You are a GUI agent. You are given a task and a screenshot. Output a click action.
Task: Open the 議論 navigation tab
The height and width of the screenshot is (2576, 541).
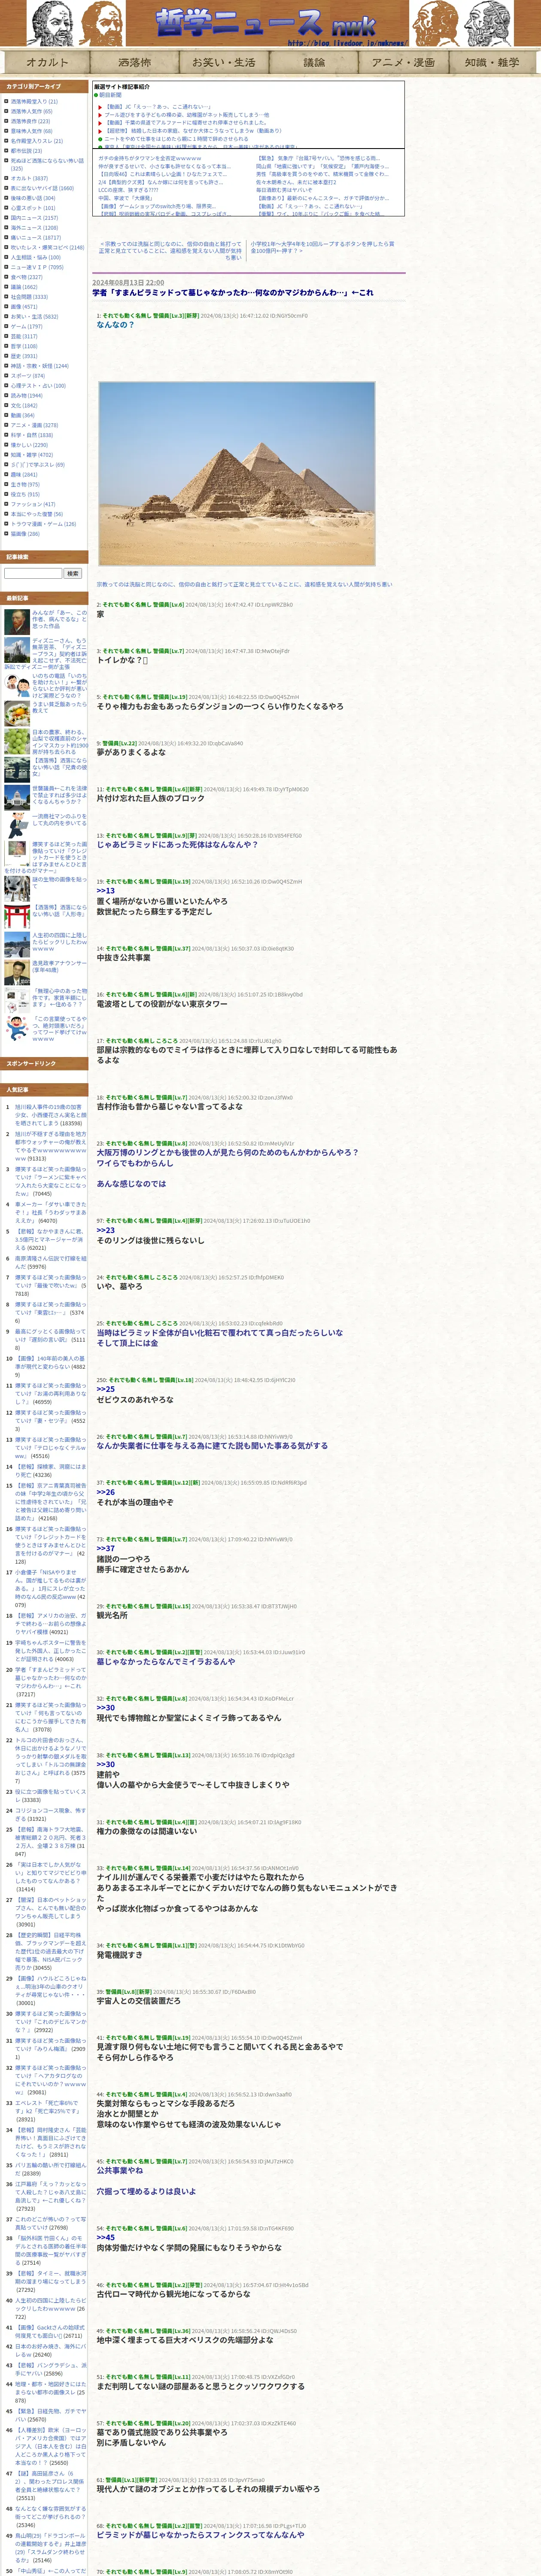point(314,62)
